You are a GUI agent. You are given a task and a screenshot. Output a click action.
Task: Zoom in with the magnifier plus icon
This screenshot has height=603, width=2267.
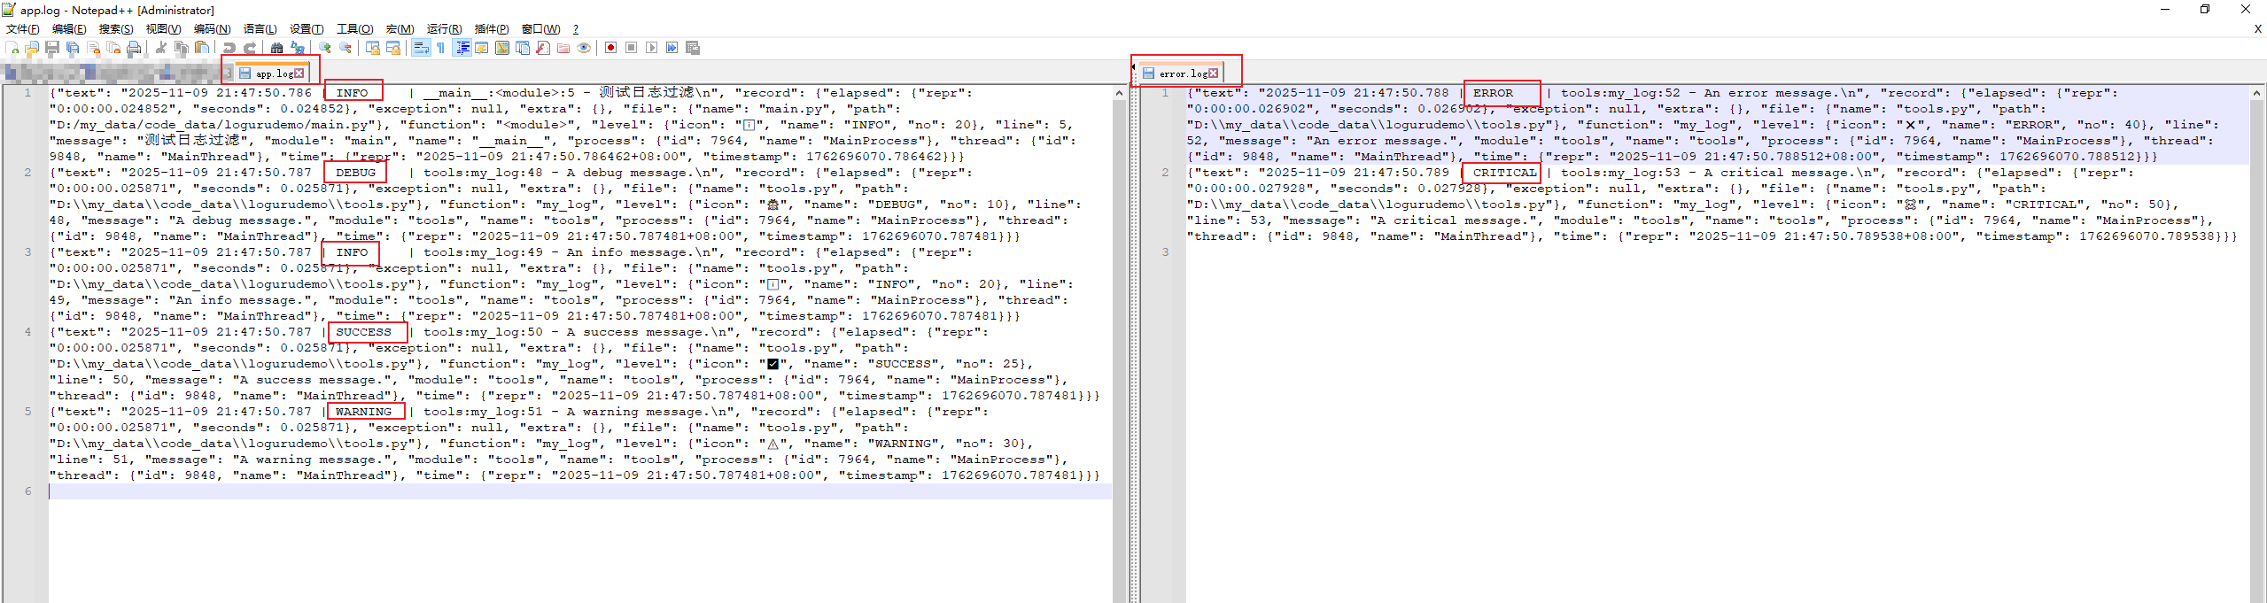pos(325,48)
